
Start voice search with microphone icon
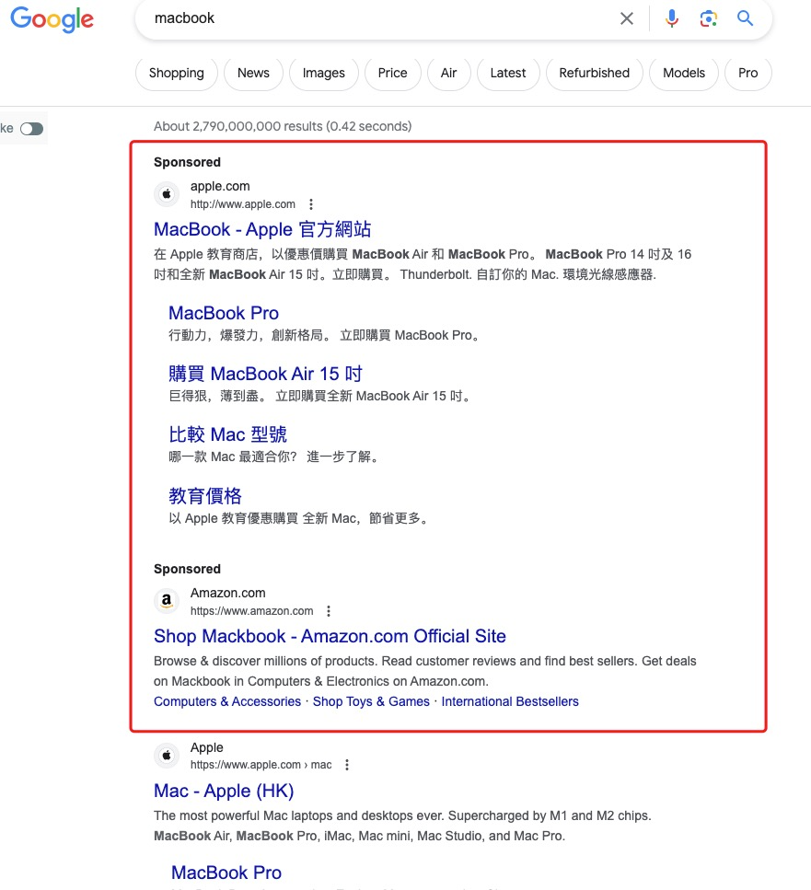click(671, 18)
